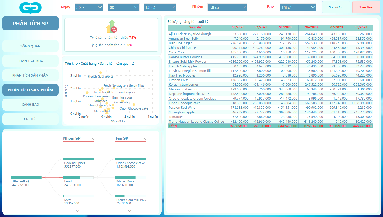The width and height of the screenshot is (383, 217).
Task: Select the highlighted PHÂN TÍCH SẢN PHẨM tab
Action: coord(30,90)
